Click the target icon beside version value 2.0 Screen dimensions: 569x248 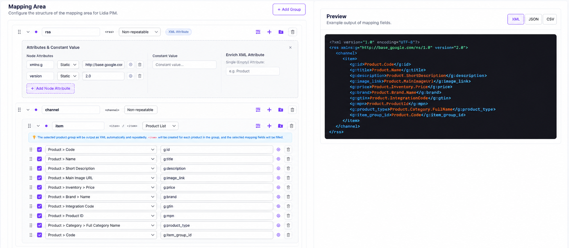tap(131, 76)
